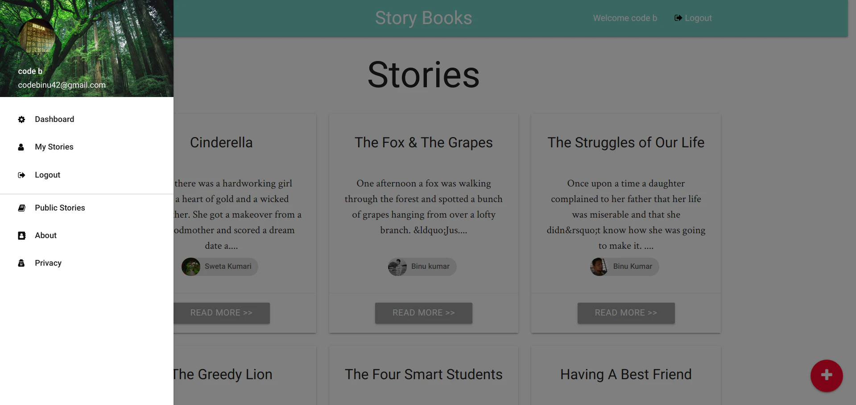Select Public Stories from the sidebar menu
Viewport: 856px width, 405px height.
coord(60,208)
